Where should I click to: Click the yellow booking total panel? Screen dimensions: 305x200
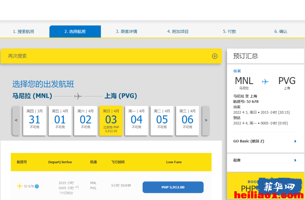click(x=265, y=186)
